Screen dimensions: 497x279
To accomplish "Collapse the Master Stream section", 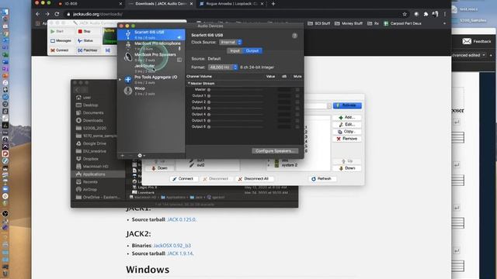I will click(189, 84).
